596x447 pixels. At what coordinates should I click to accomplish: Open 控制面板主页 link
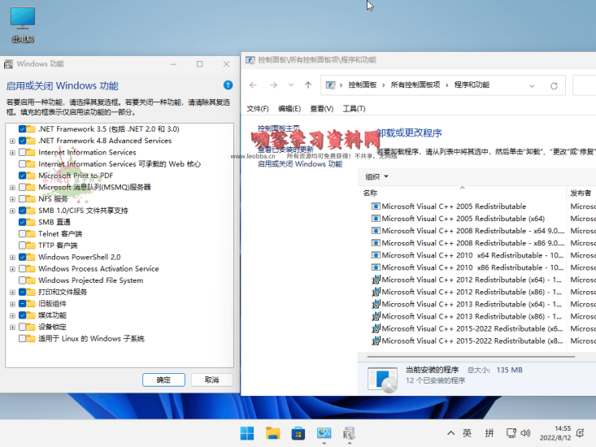click(x=279, y=128)
